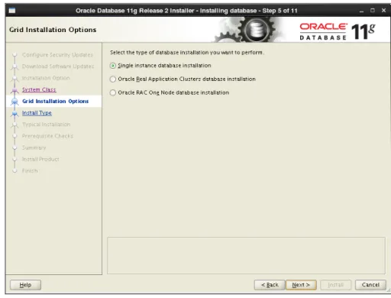Click the Install Type step marker icon
This screenshot has height=298, width=391.
(15, 113)
